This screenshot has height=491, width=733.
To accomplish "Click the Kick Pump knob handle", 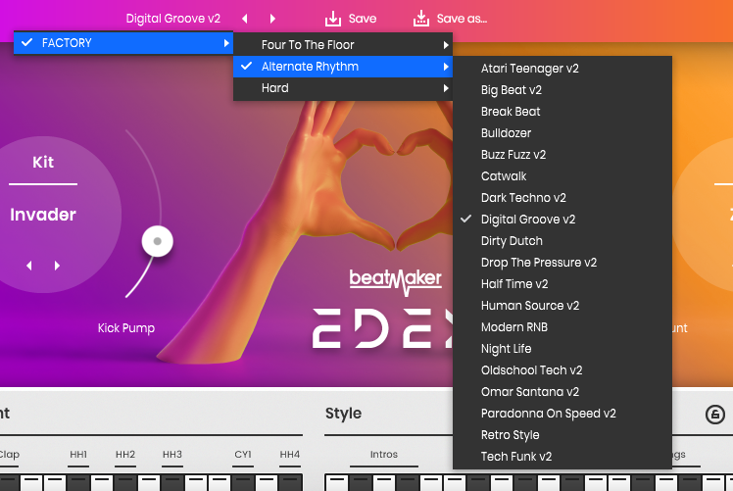I will tap(158, 241).
